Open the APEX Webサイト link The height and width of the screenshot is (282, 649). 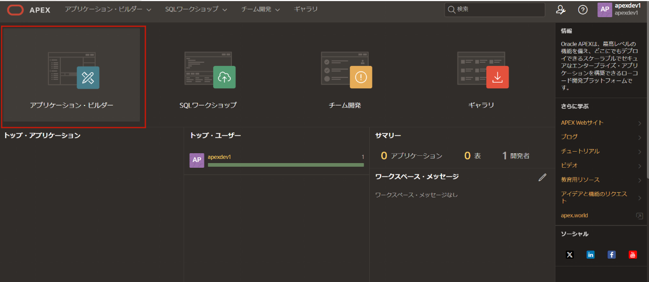point(582,123)
